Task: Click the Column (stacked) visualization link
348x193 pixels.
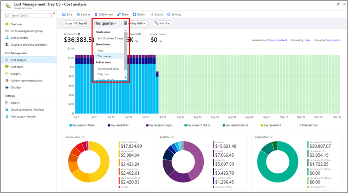Action: tap(277, 40)
